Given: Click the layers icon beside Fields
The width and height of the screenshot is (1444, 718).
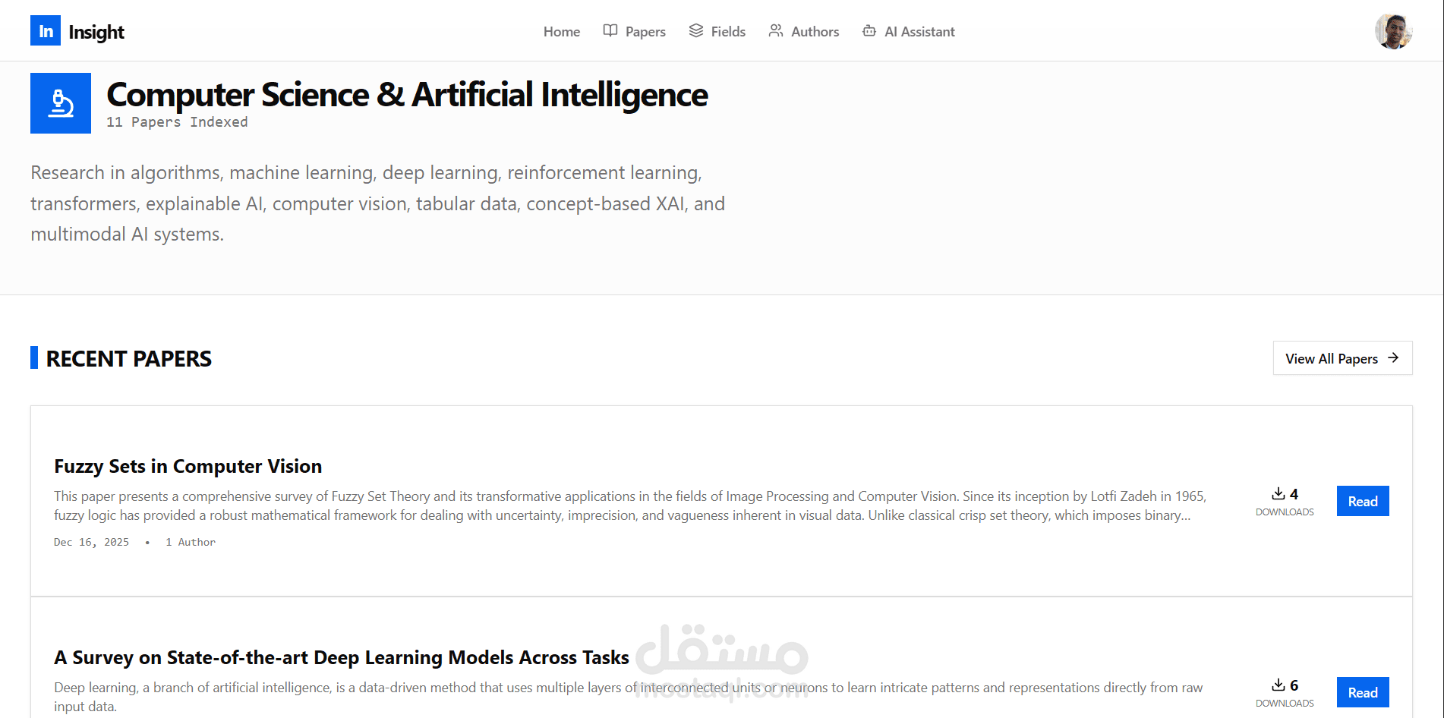Looking at the screenshot, I should 696,30.
